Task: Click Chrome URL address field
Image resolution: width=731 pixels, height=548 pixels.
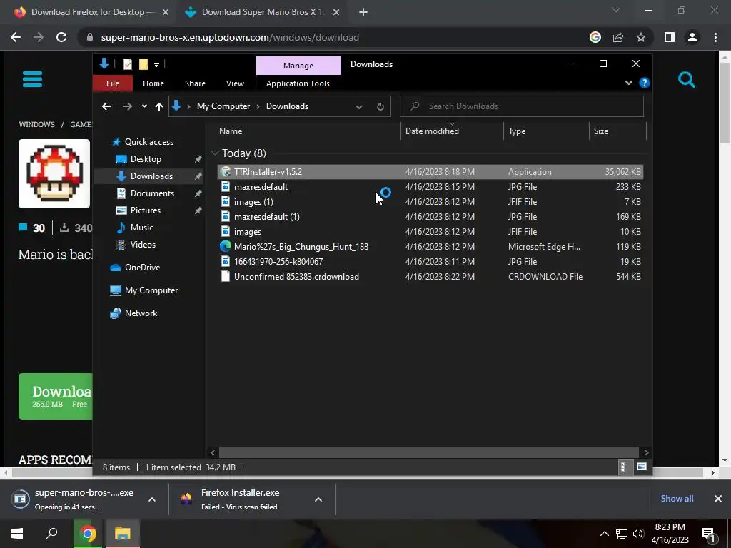Action: coord(333,37)
